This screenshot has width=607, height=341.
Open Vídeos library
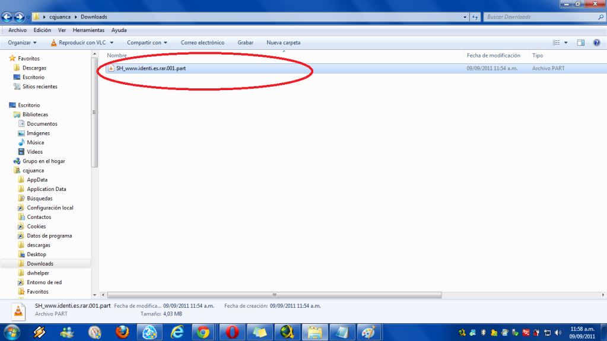34,152
